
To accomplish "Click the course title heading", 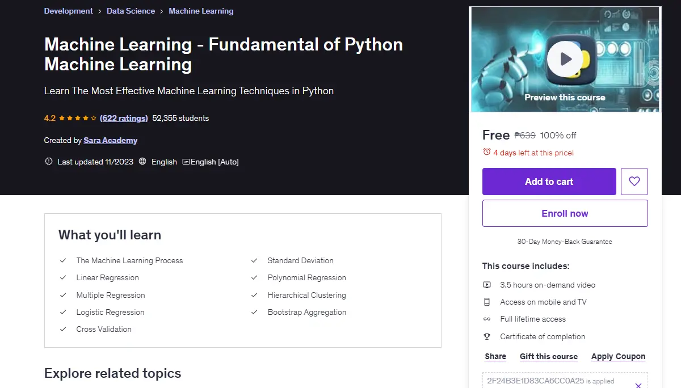I will point(224,54).
